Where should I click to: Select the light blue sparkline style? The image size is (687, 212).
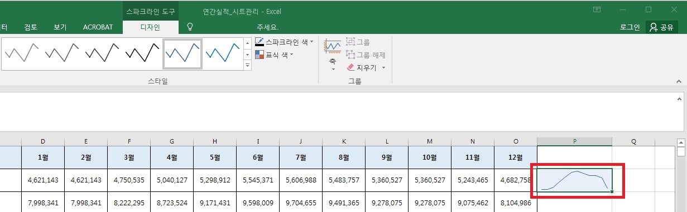(x=223, y=53)
